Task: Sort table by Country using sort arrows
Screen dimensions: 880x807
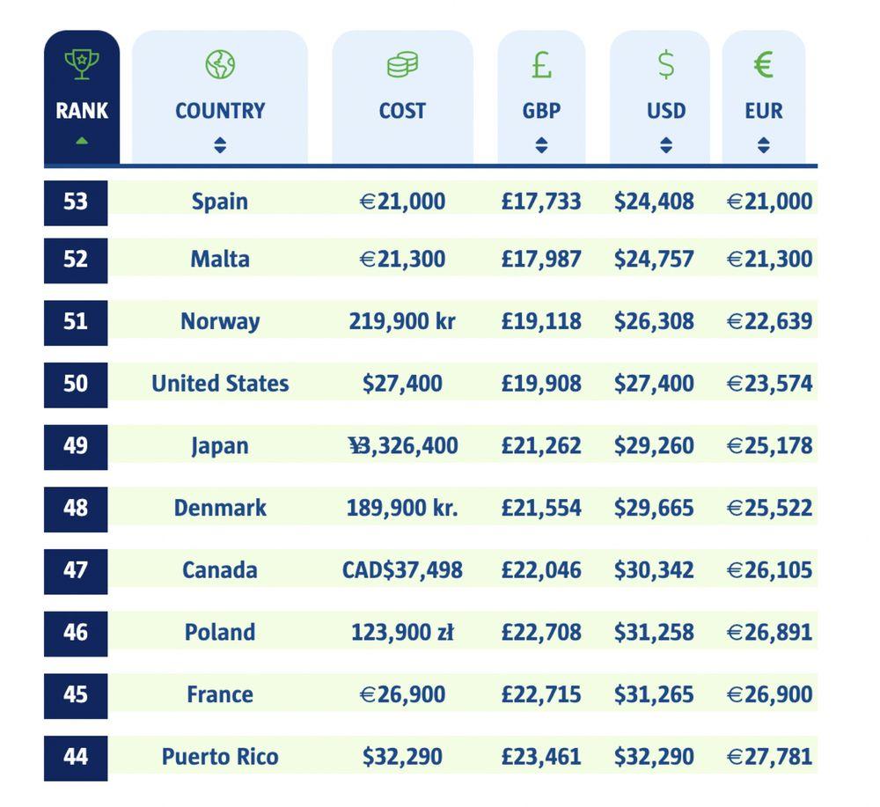Action: coord(220,145)
